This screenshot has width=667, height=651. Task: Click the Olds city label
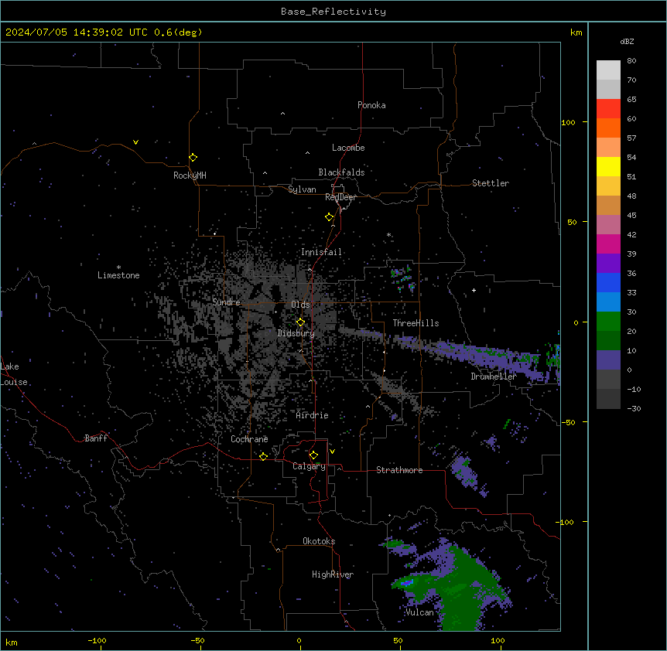point(300,305)
